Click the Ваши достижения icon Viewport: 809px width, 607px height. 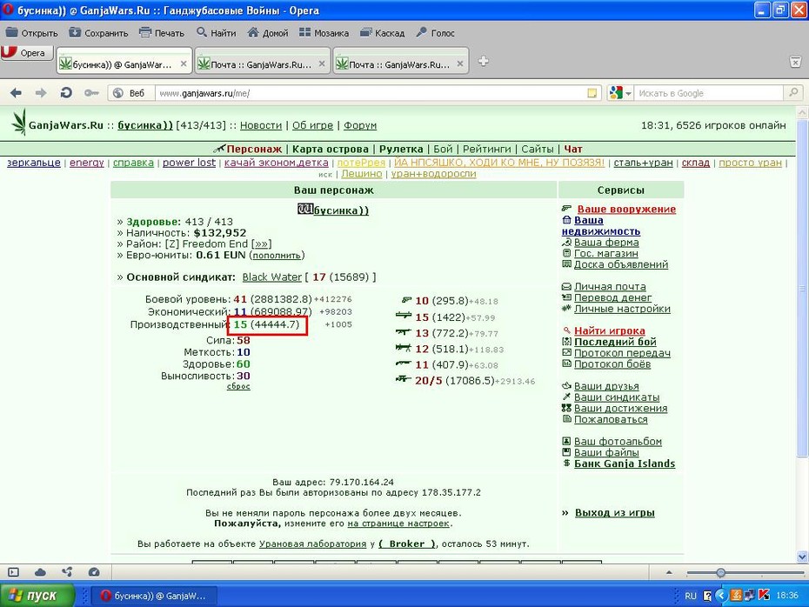pos(566,408)
